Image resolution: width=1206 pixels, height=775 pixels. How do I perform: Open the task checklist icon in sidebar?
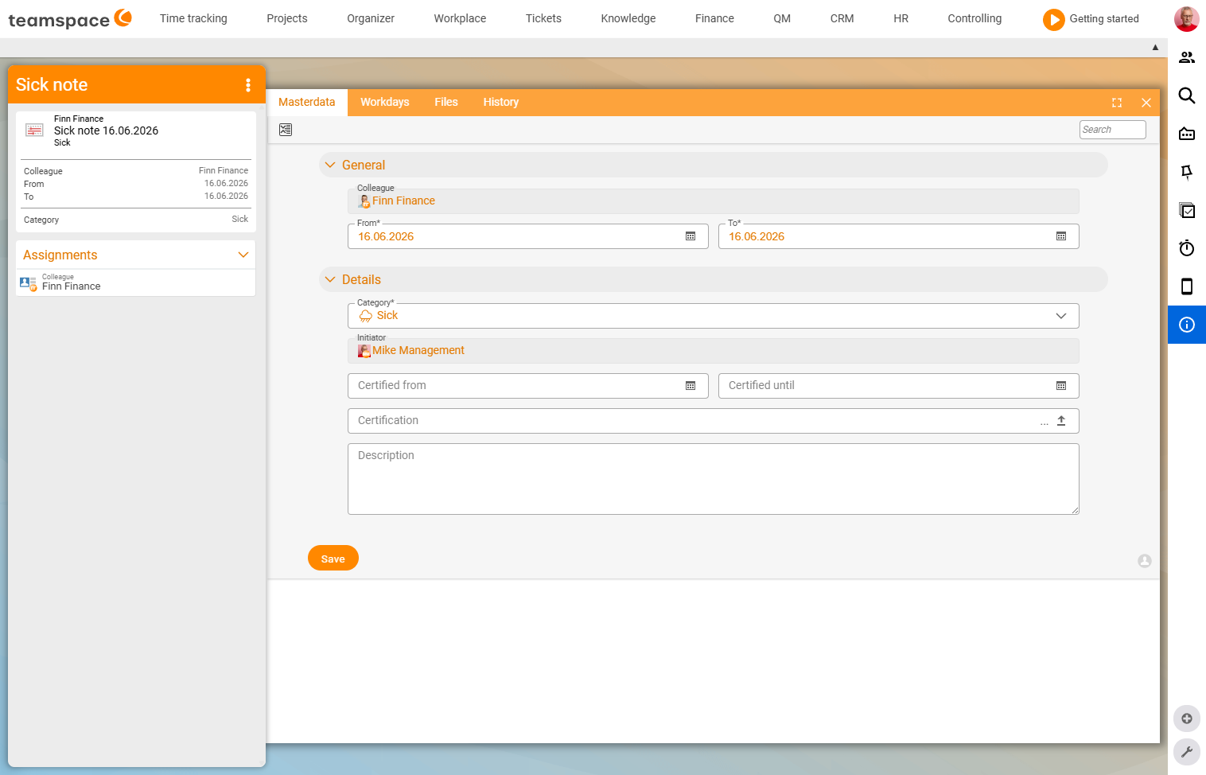[x=1187, y=210]
